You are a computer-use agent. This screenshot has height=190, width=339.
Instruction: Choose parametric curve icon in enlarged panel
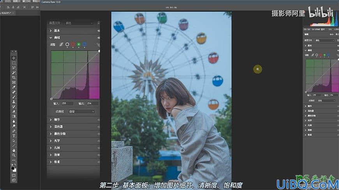tap(62, 44)
